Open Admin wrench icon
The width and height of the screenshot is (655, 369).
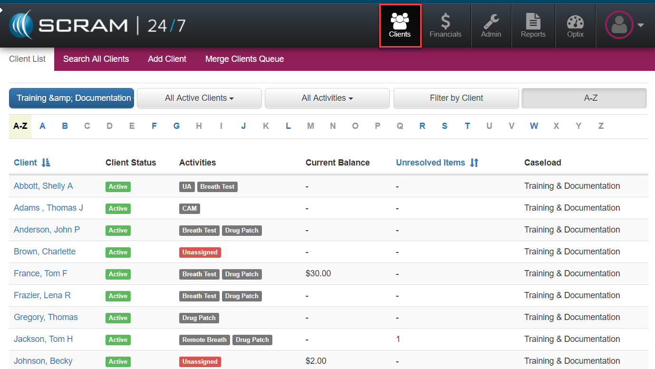coord(491,21)
